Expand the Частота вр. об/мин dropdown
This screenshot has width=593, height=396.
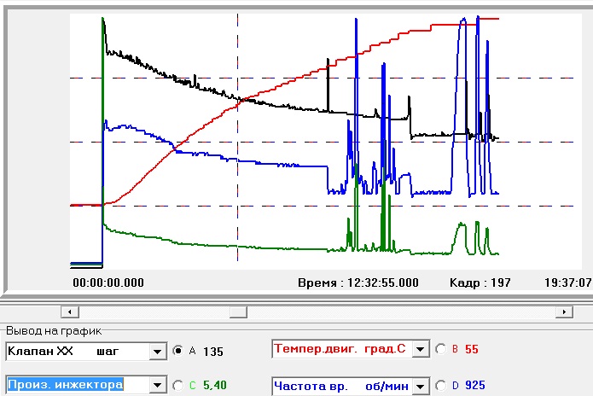tap(419, 387)
